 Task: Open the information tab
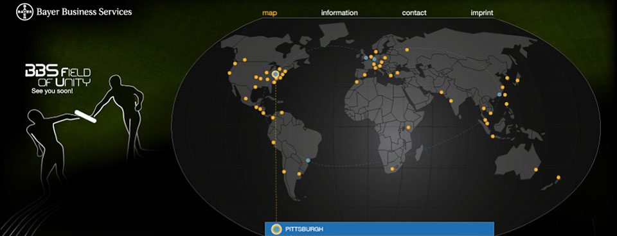[x=339, y=13]
